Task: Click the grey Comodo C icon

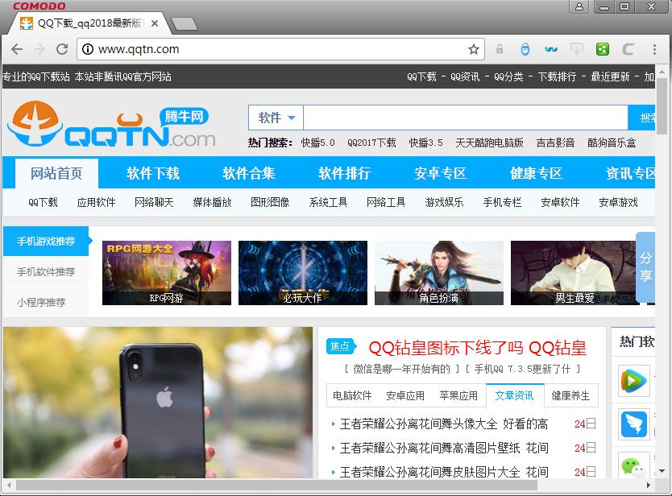Action: pos(628,49)
